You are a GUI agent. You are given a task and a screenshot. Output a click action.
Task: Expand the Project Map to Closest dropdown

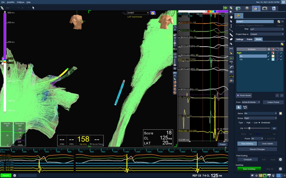coord(266,34)
